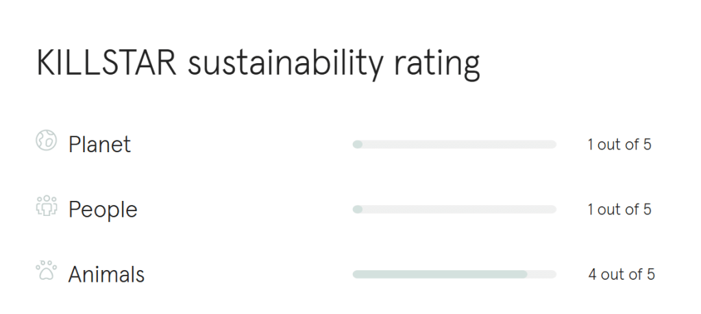This screenshot has height=314, width=701.
Task: Click the People group icon
Action: click(46, 206)
